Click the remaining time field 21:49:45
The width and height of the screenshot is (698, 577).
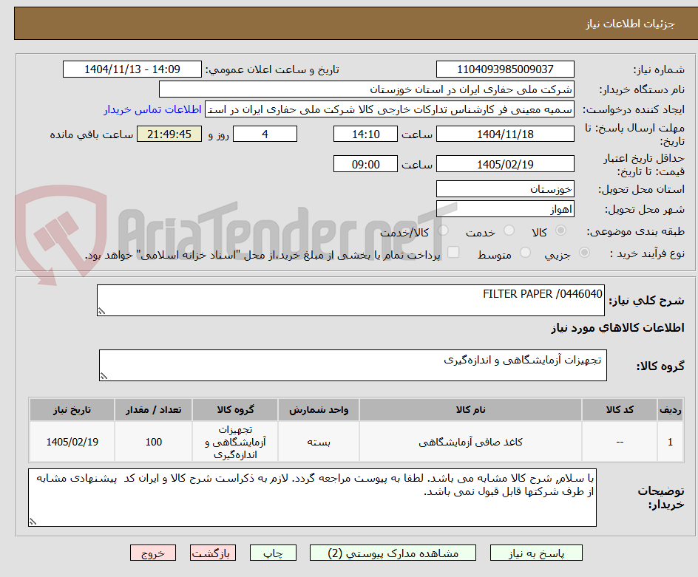(169, 134)
